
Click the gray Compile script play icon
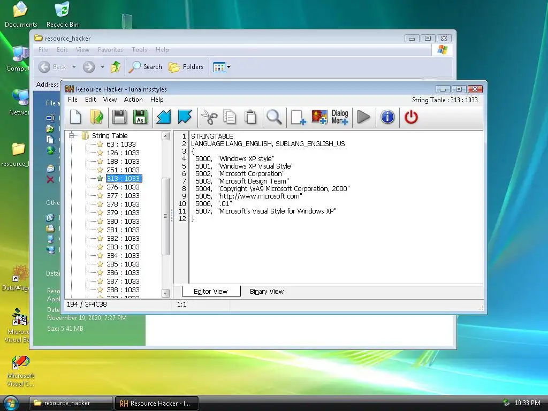click(363, 117)
